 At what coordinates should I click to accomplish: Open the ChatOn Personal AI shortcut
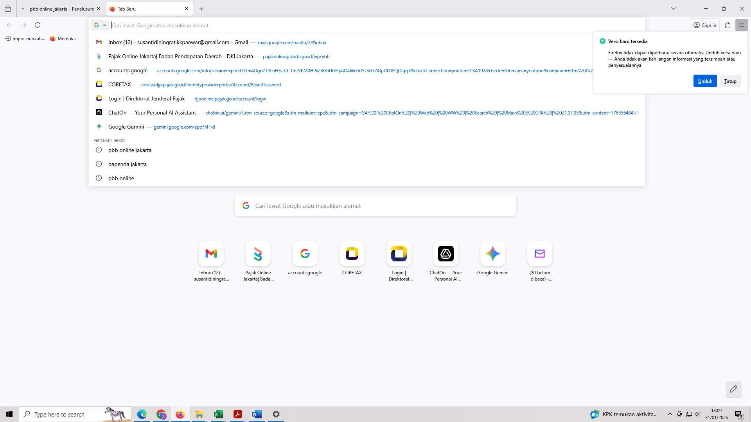pyautogui.click(x=446, y=254)
